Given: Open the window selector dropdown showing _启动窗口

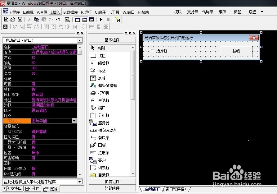Looking at the screenshot, I should (x=80, y=40).
